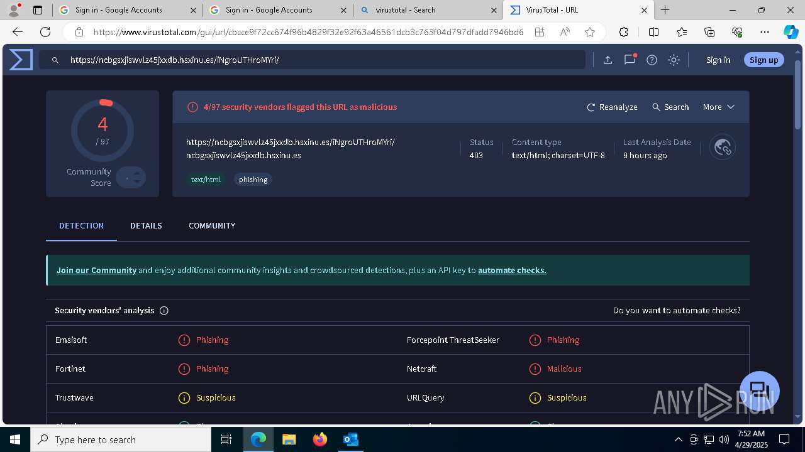Open the help question mark icon
The width and height of the screenshot is (805, 452).
652,60
